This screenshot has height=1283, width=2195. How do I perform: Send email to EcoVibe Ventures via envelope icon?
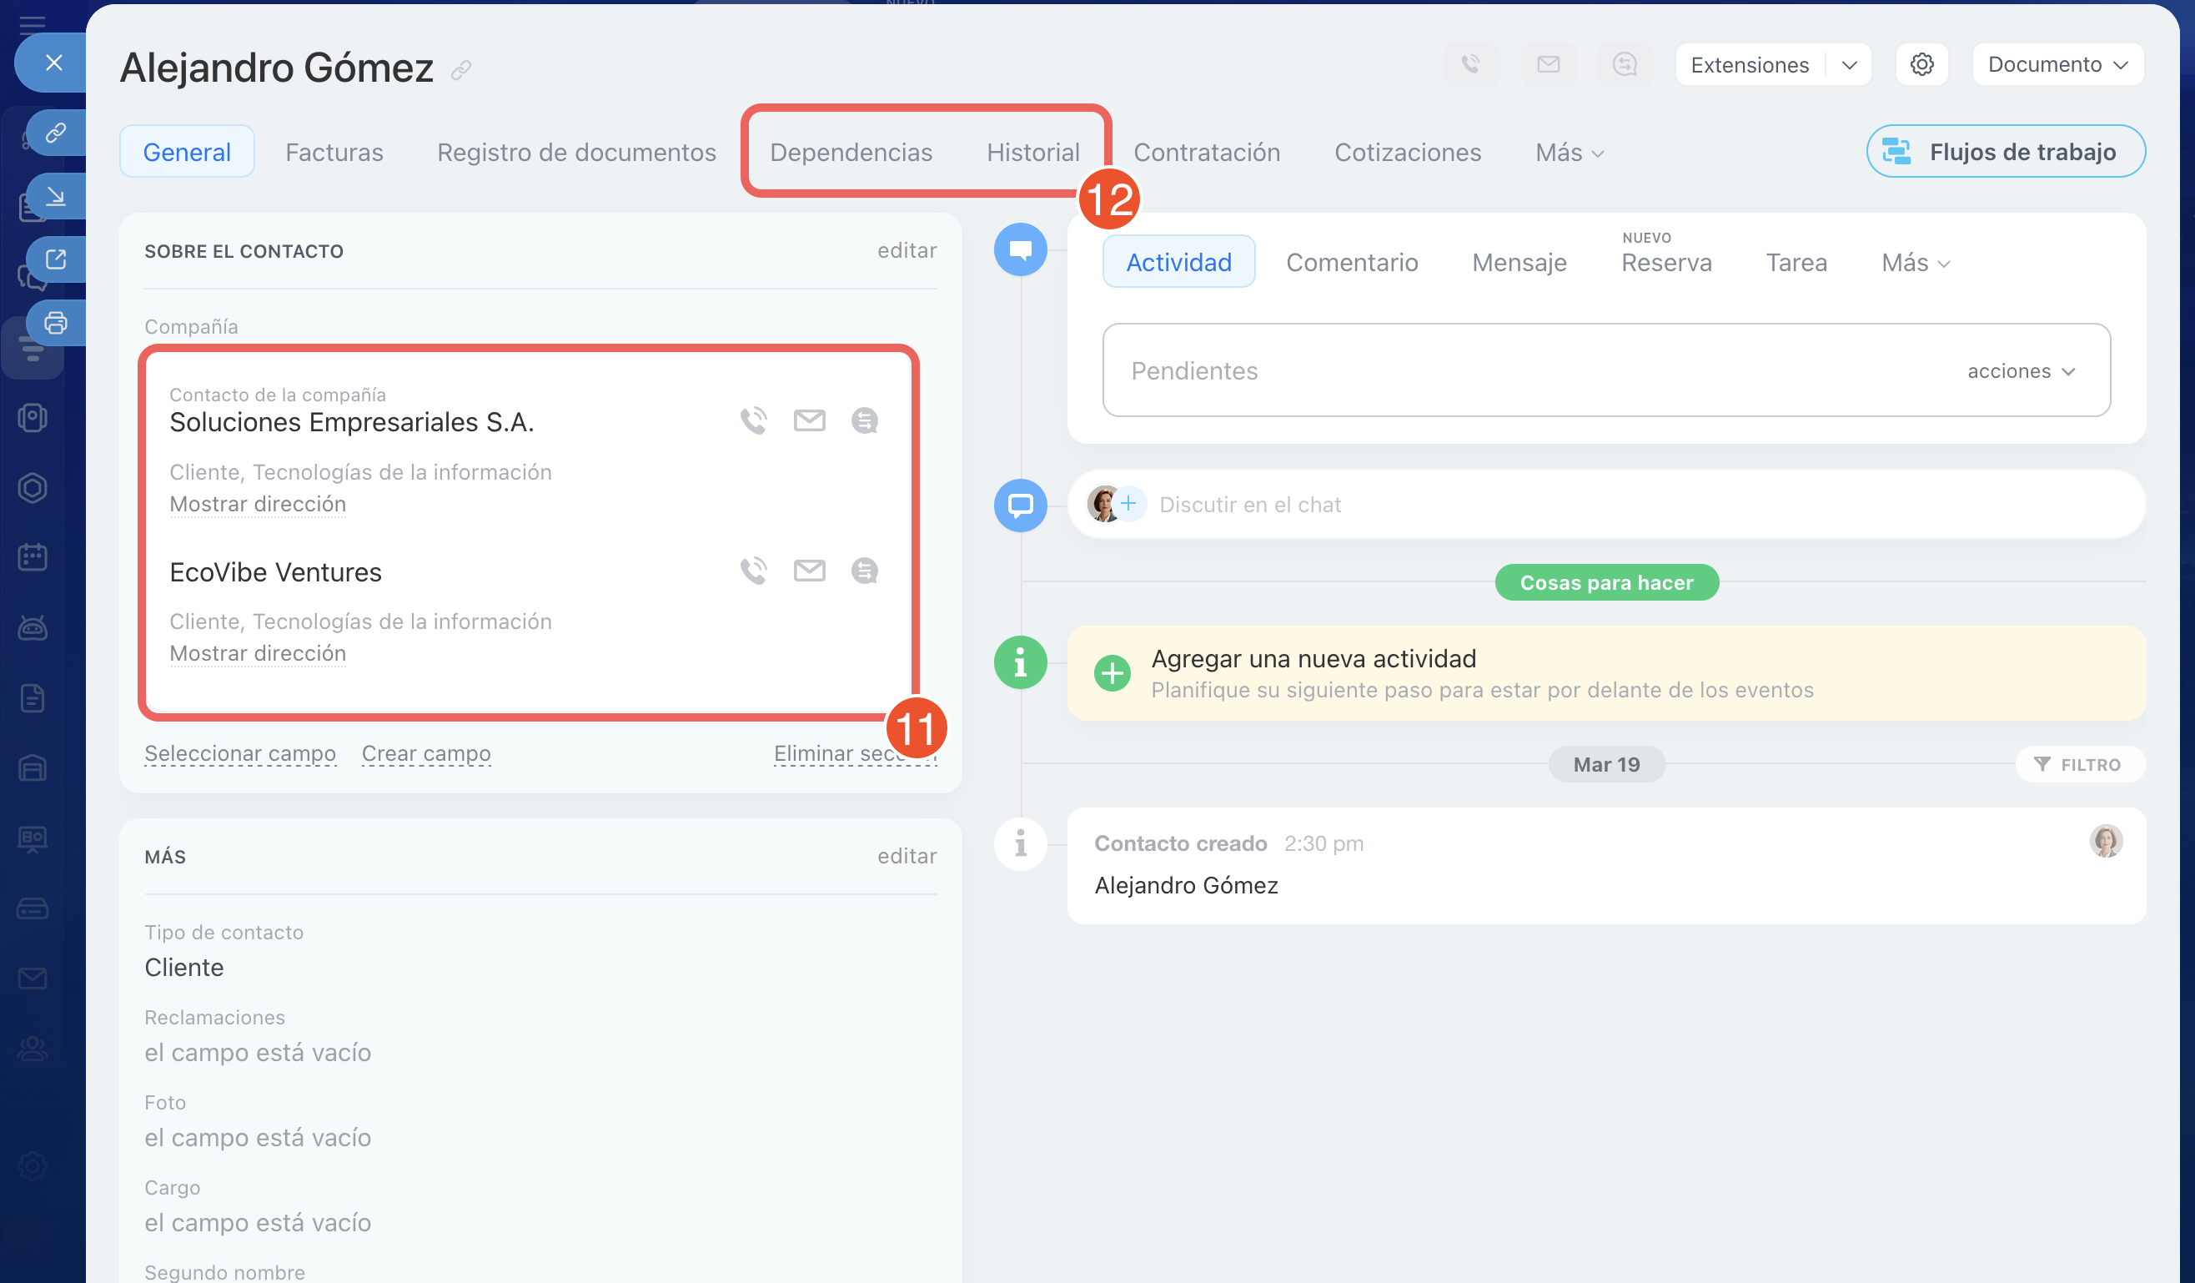click(809, 571)
